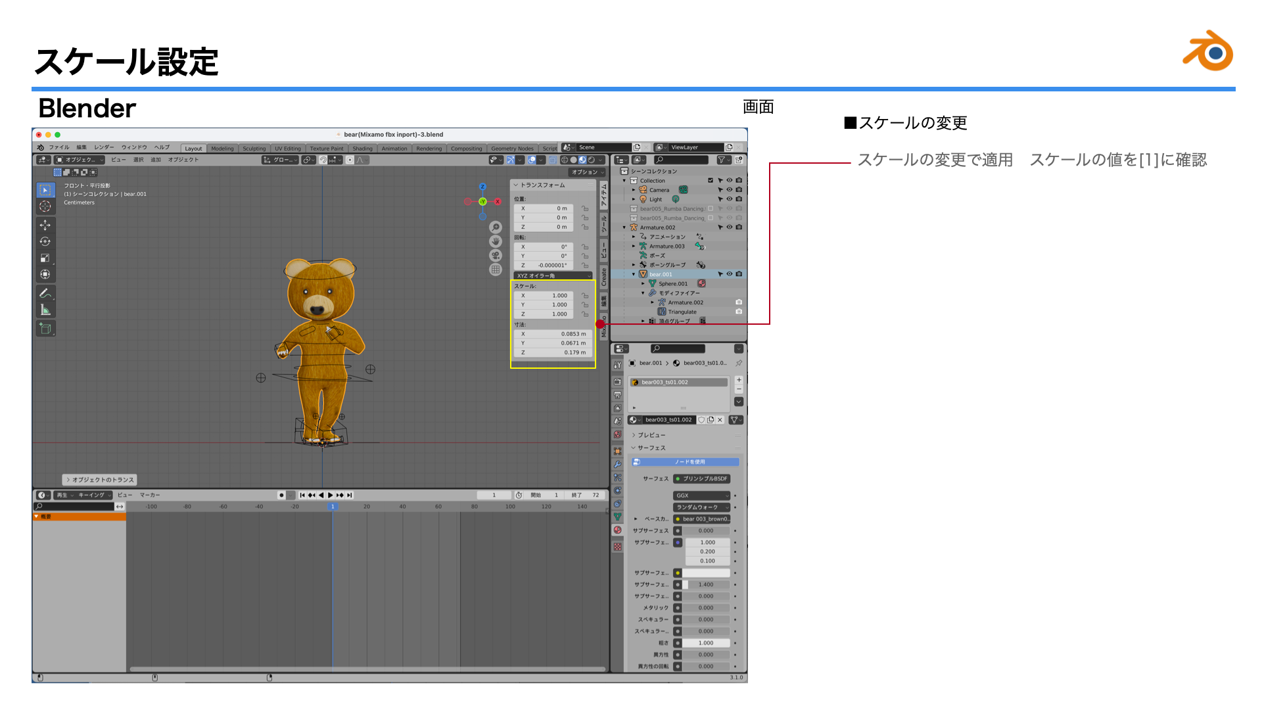Open the Object properties tab

tap(617, 451)
